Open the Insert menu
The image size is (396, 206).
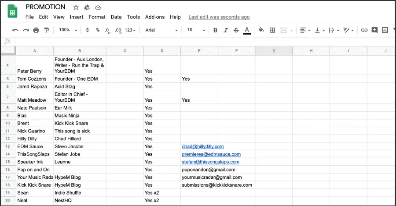coord(77,17)
